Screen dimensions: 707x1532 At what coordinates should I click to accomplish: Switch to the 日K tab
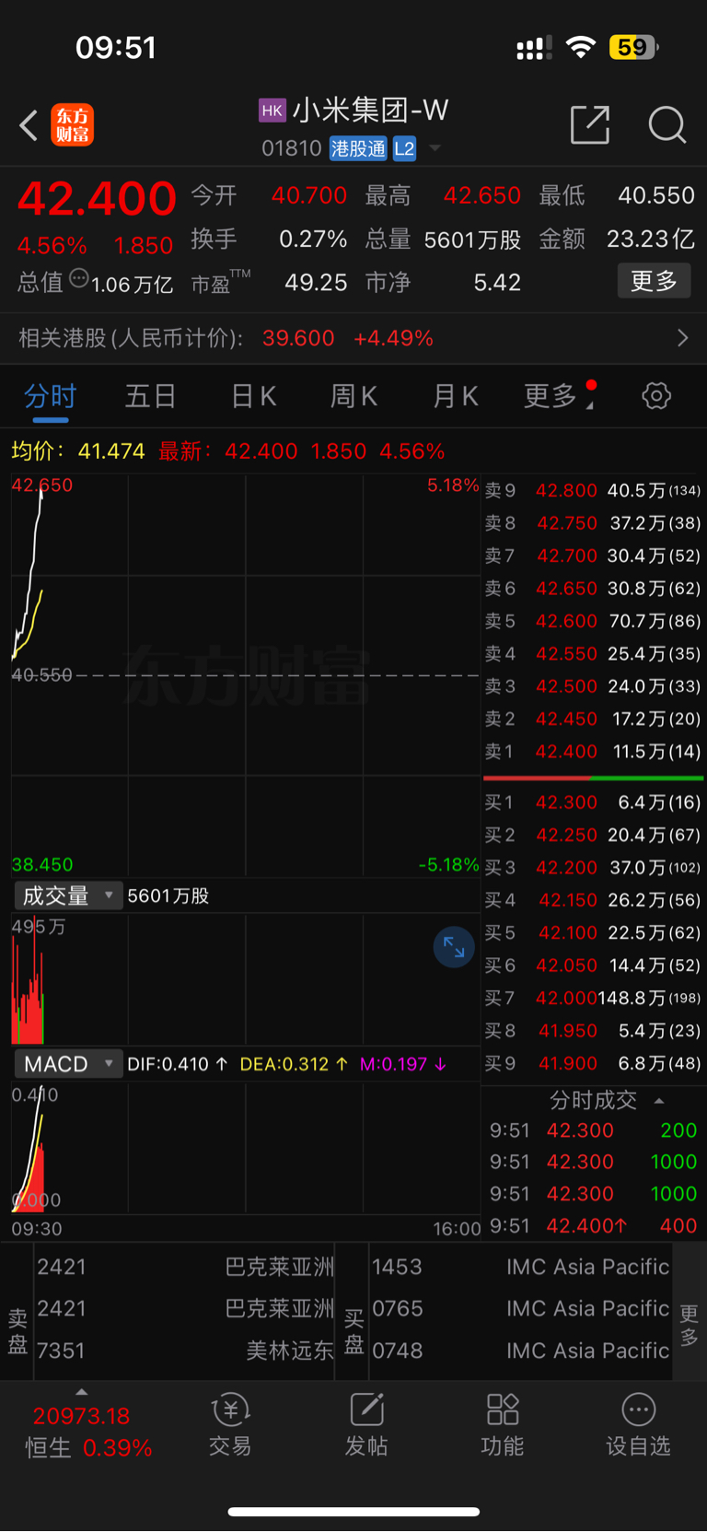pyautogui.click(x=253, y=396)
